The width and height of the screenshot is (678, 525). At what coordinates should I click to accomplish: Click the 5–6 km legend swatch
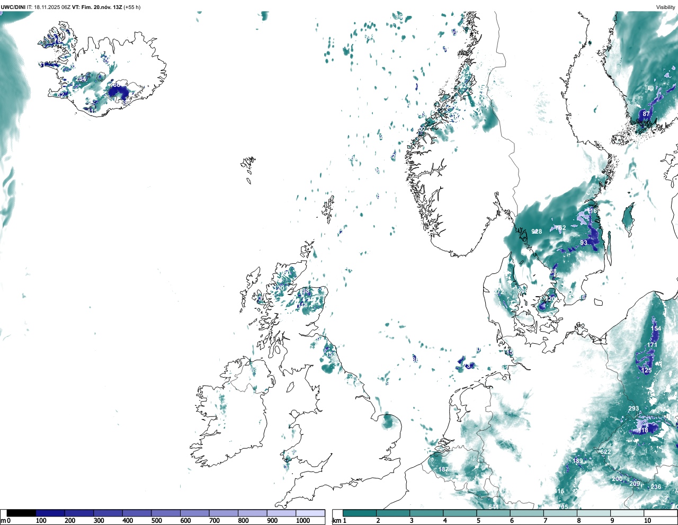coord(493,513)
